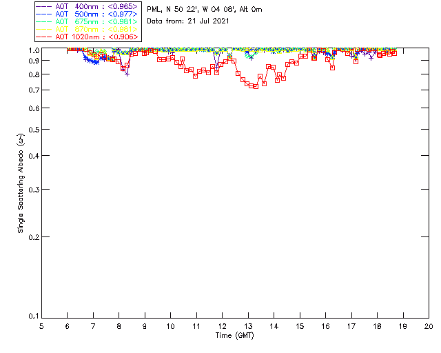Click the AOT 870nm legend entry
The image size is (441, 353).
(x=87, y=29)
